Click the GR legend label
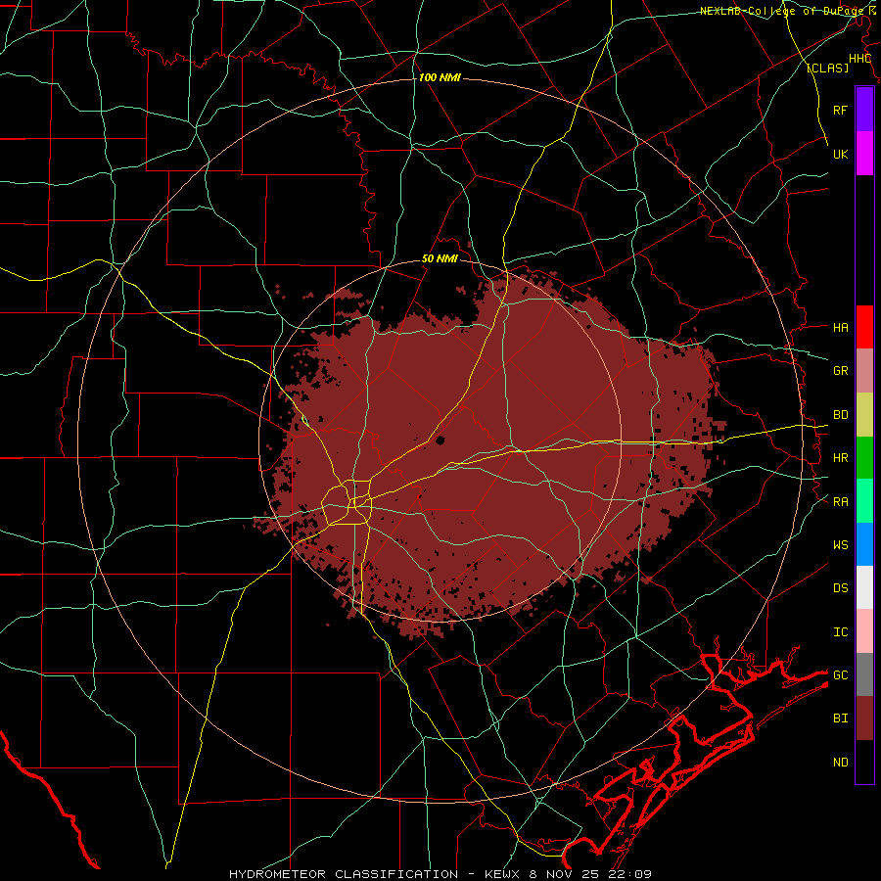 (x=841, y=370)
